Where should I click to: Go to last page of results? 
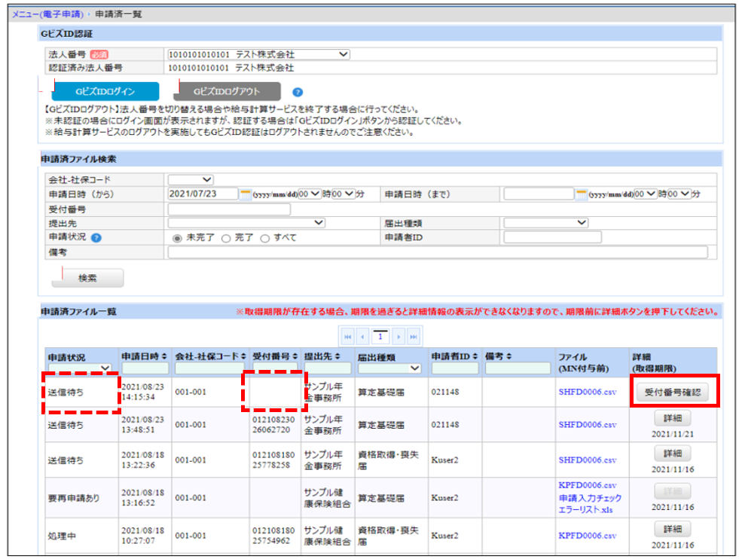click(x=414, y=337)
